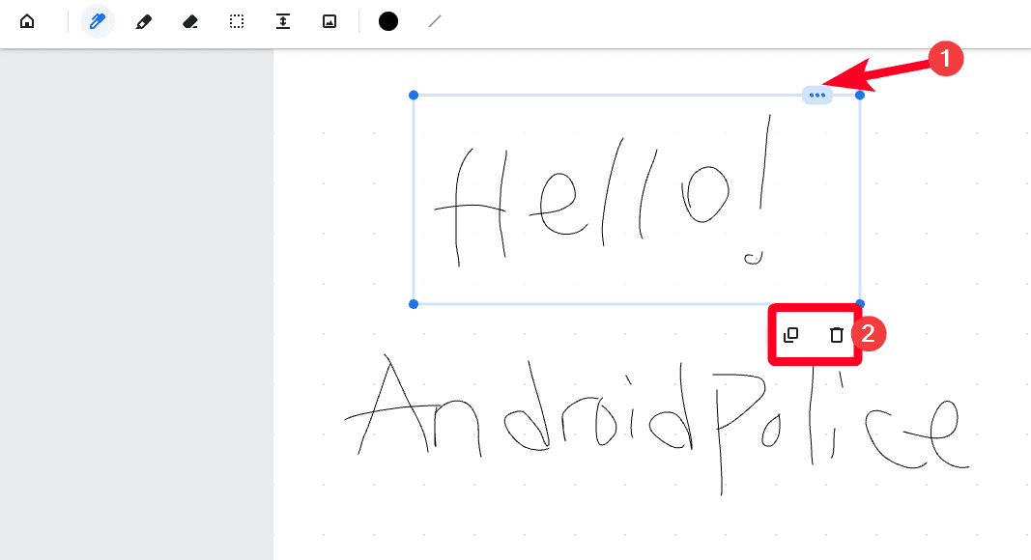The width and height of the screenshot is (1031, 560).
Task: Return to the Canvas home screen
Action: [x=28, y=20]
